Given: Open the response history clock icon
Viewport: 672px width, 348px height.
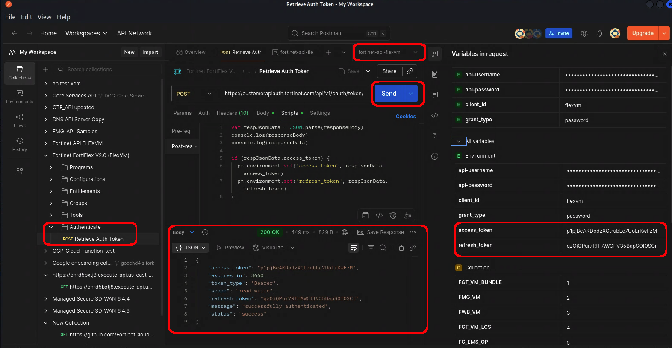Looking at the screenshot, I should [205, 232].
